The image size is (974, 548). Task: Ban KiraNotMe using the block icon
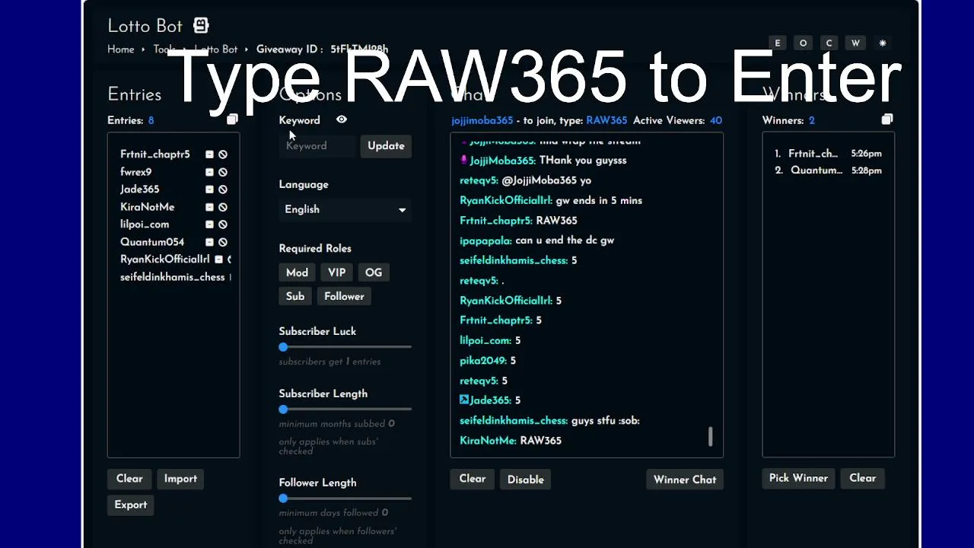coord(223,207)
